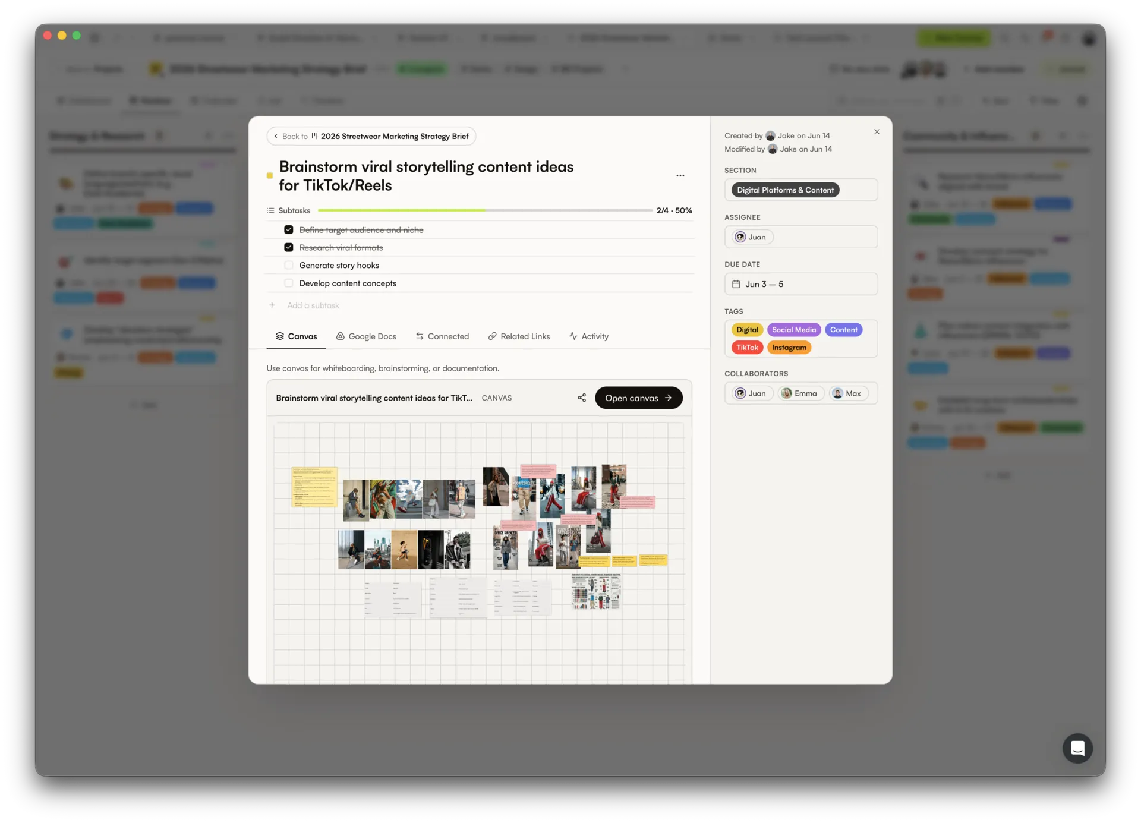Switch to the Google Docs tab
Image resolution: width=1141 pixels, height=823 pixels.
click(x=366, y=336)
